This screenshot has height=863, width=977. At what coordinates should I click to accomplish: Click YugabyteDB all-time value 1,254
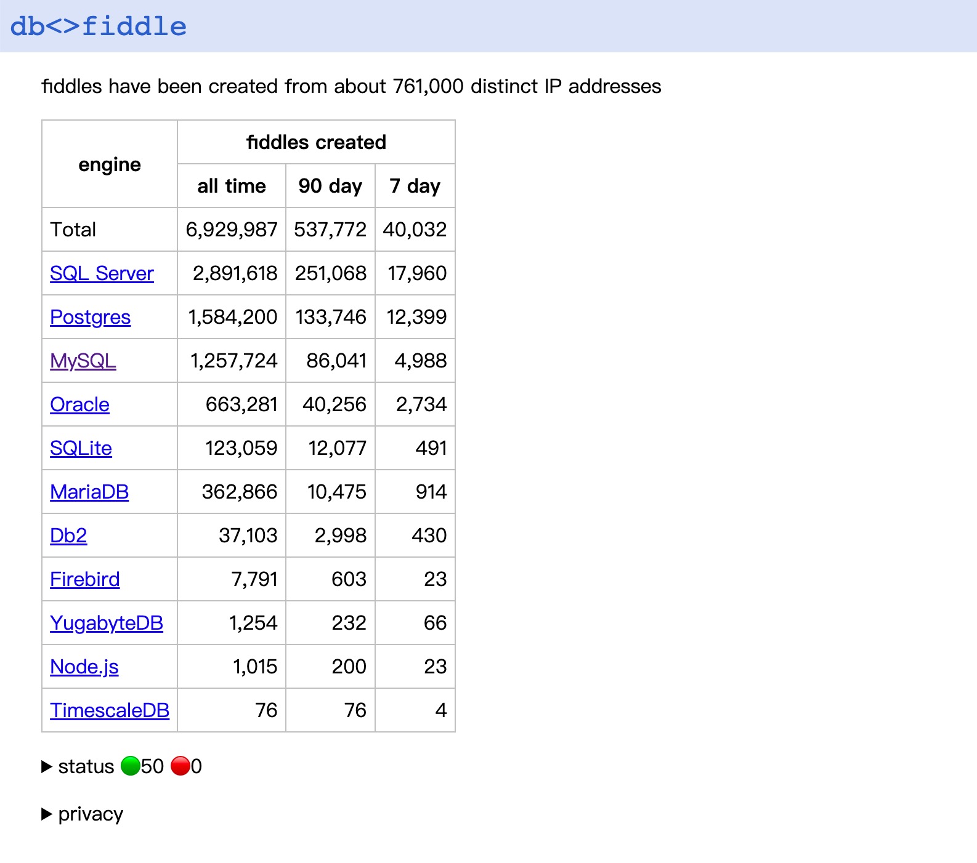coord(253,623)
